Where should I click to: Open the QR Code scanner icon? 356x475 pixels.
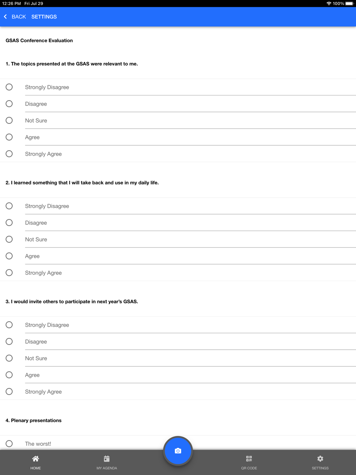[249, 459]
